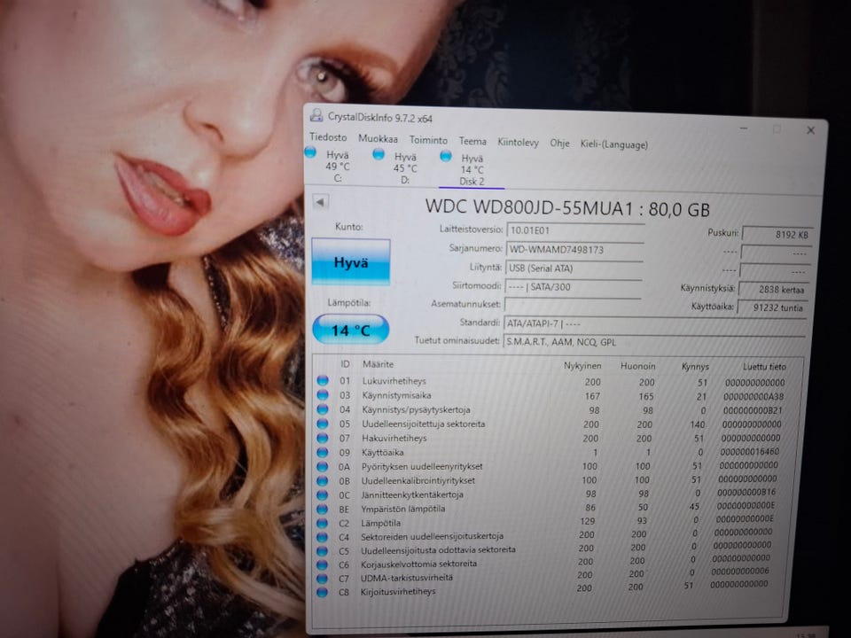Click status icon for Käynnistys/pysäytyskertoja row
Viewport: 851px width, 638px height.
coord(323,409)
